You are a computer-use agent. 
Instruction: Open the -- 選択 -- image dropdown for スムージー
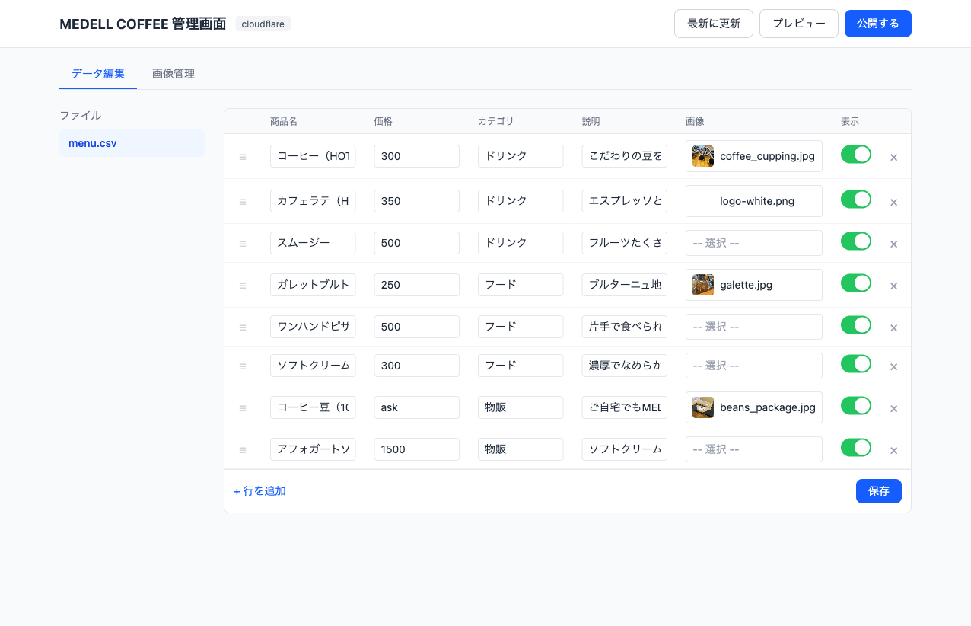(x=753, y=242)
